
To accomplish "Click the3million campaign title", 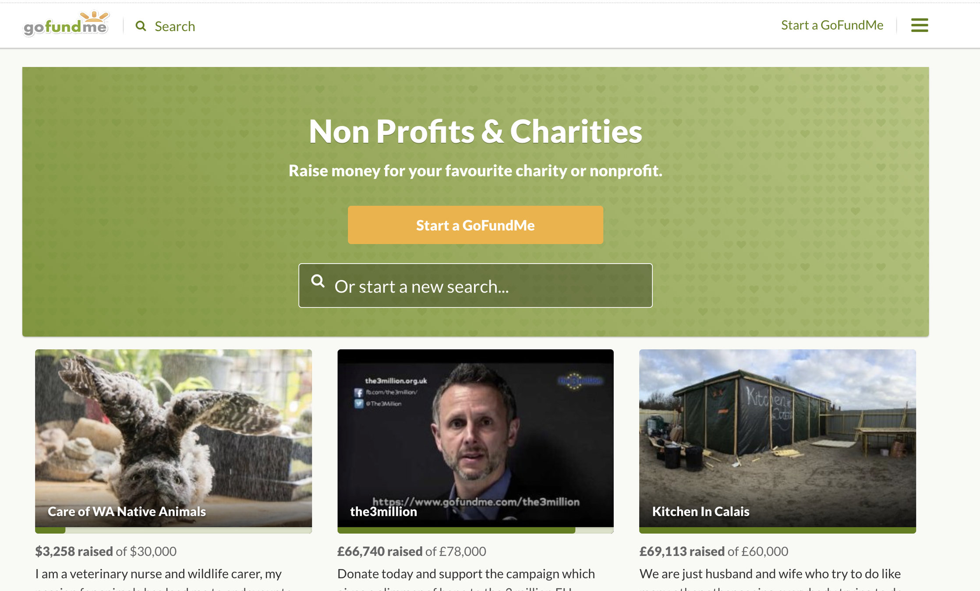I will tap(383, 511).
